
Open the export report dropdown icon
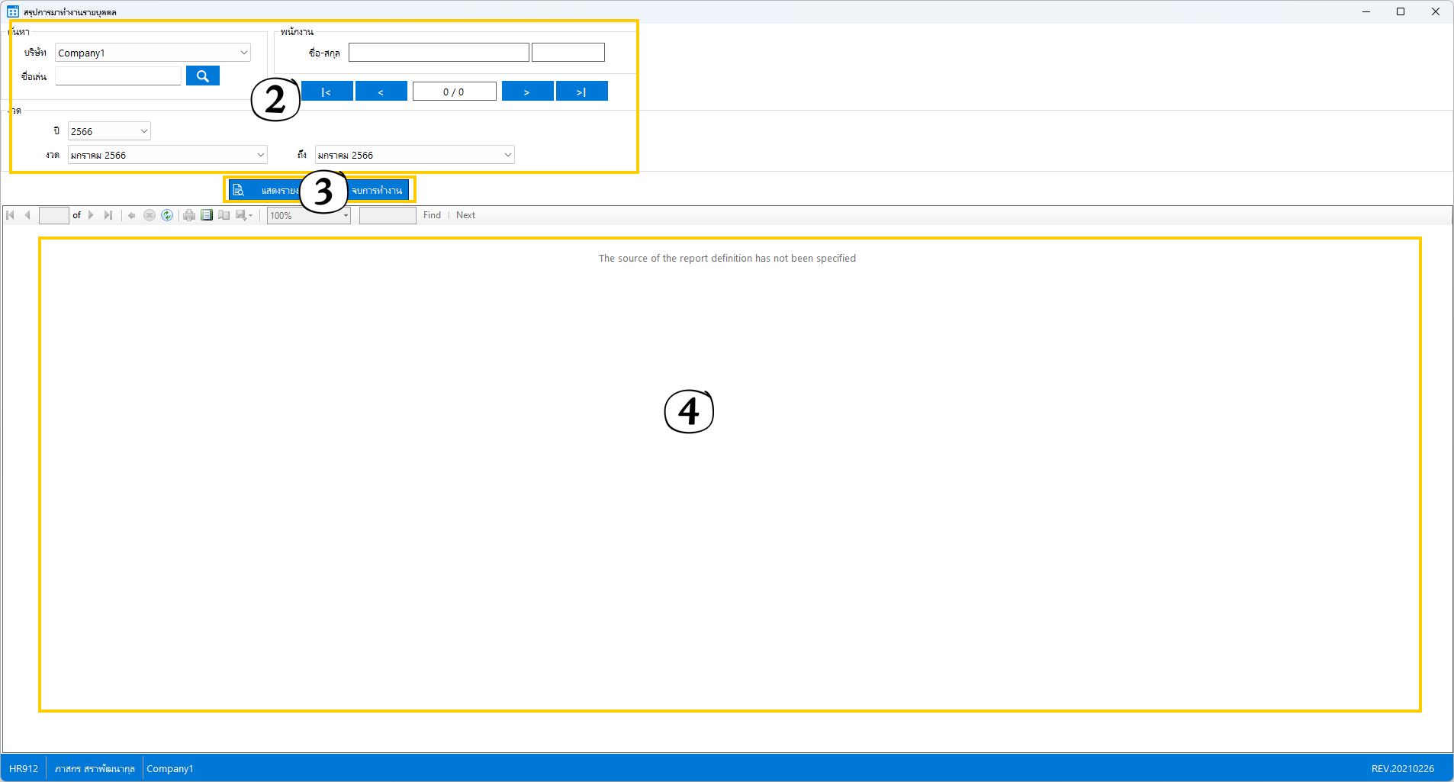(243, 215)
